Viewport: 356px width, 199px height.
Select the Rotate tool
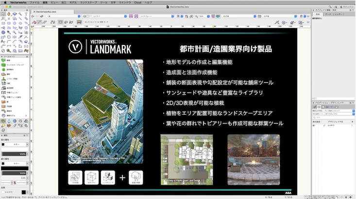tap(9, 37)
